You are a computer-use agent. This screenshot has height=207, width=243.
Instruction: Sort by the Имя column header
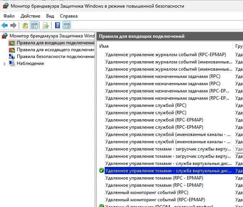pos(165,46)
